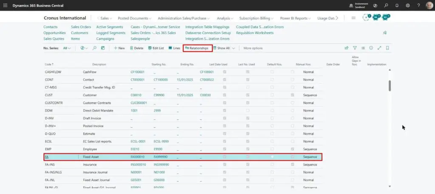Search the list with the magnifier icon
The height and width of the screenshot is (194, 435).
coord(94,48)
